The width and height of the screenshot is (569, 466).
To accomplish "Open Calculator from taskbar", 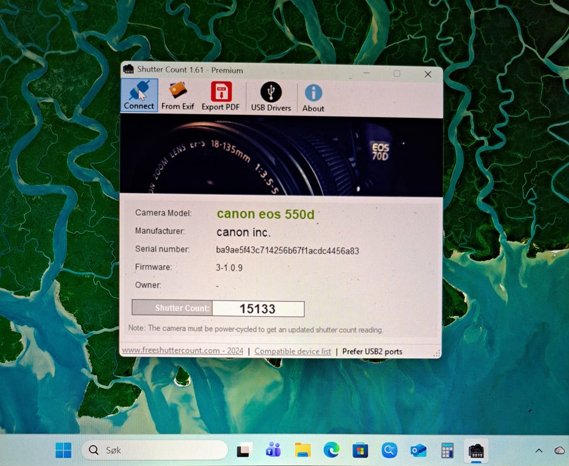I will click(447, 451).
